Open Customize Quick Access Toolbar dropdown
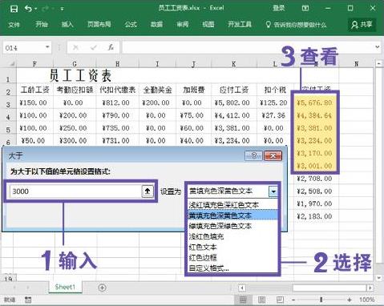The image size is (384, 306). coord(62,9)
